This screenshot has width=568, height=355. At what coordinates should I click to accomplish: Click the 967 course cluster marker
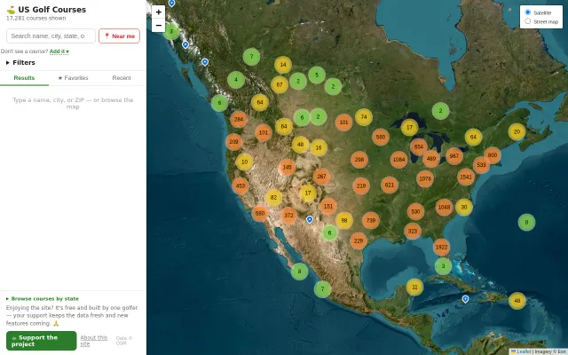tap(454, 156)
